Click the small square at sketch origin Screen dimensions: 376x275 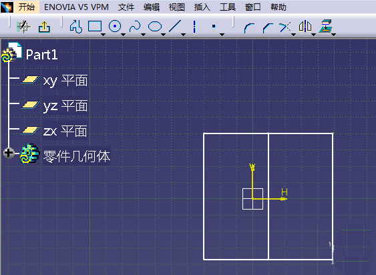(x=252, y=199)
